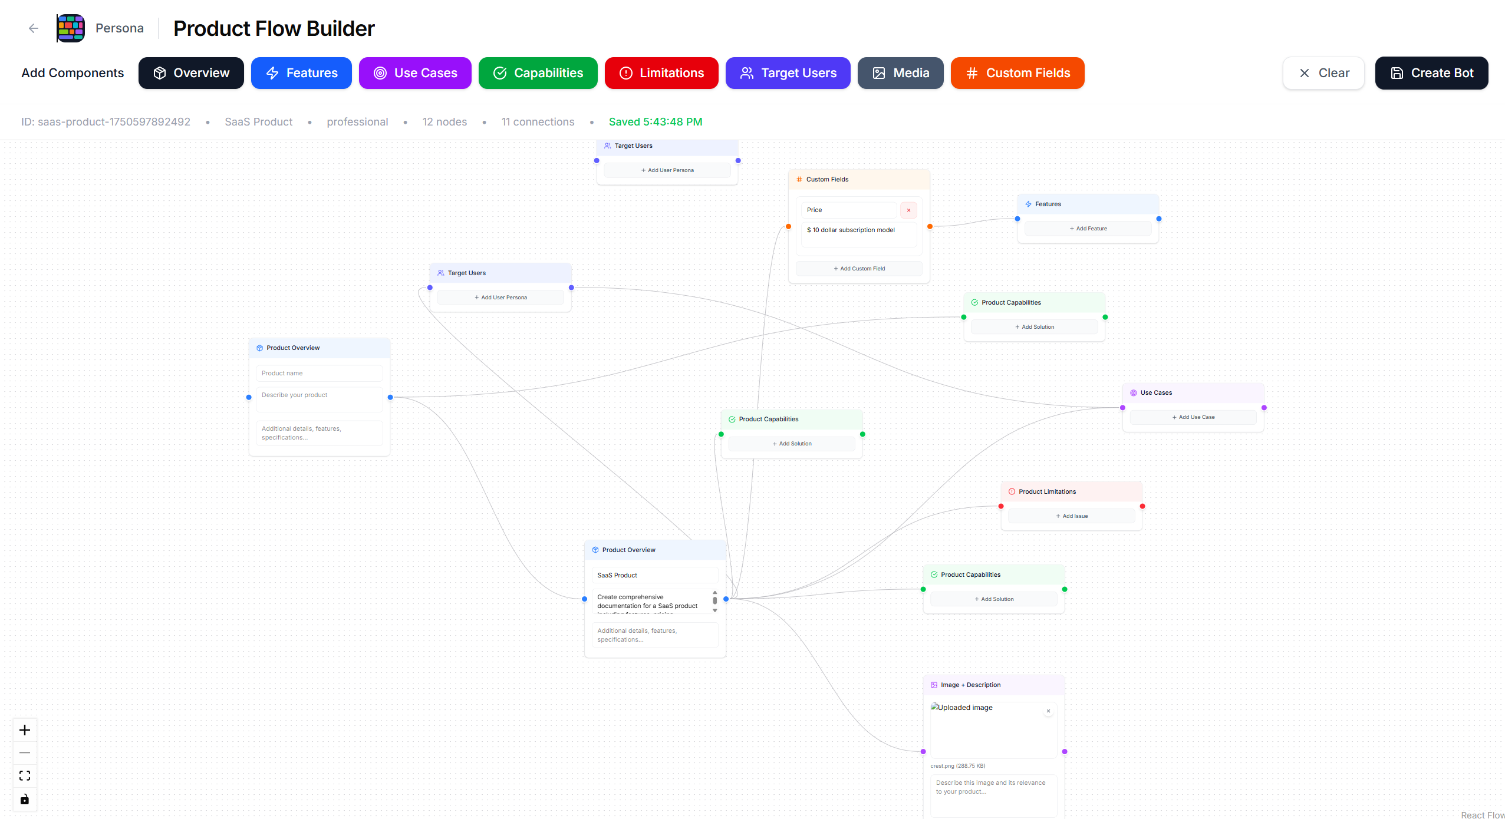Add a Custom Fields component
The width and height of the screenshot is (1505, 819).
[x=1017, y=73]
